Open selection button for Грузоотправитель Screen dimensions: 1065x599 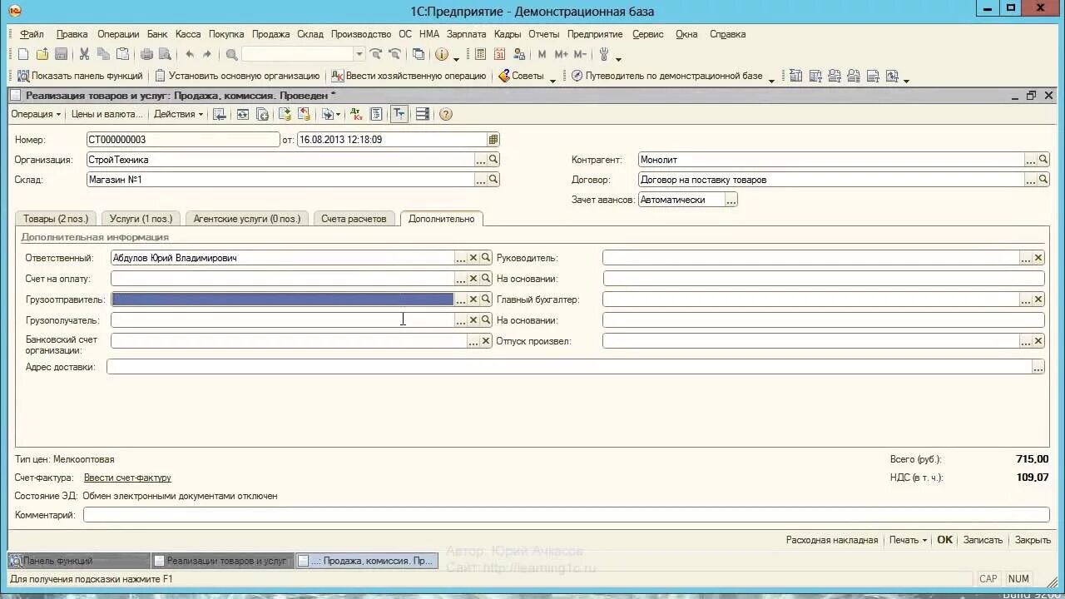coord(461,299)
